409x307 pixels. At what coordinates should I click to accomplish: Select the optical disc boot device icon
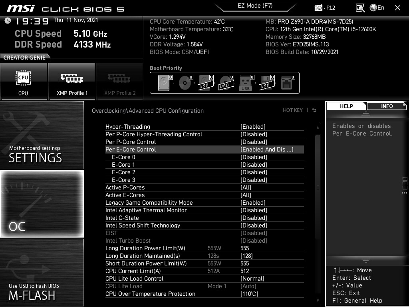[x=186, y=83]
